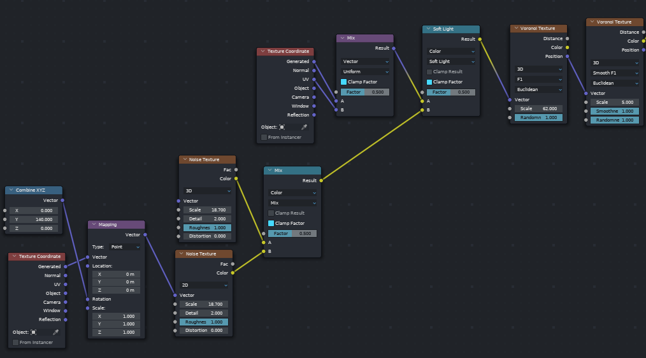Image resolution: width=646 pixels, height=358 pixels.
Task: Click Mapping node Vector output socket
Action: point(145,235)
